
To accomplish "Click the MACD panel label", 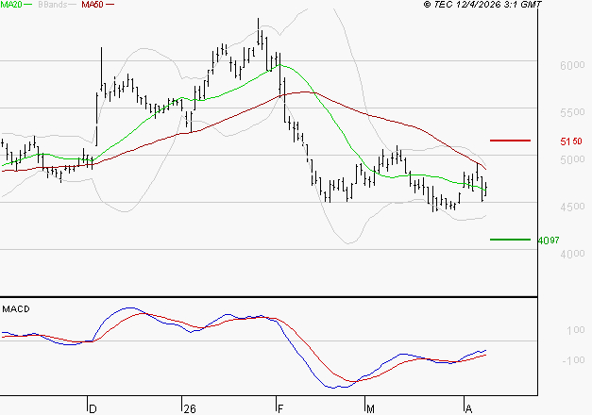I will tap(16, 309).
